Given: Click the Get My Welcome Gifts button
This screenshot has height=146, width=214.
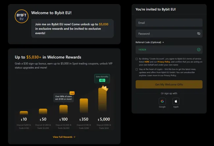Looking at the screenshot, I should point(169,85).
